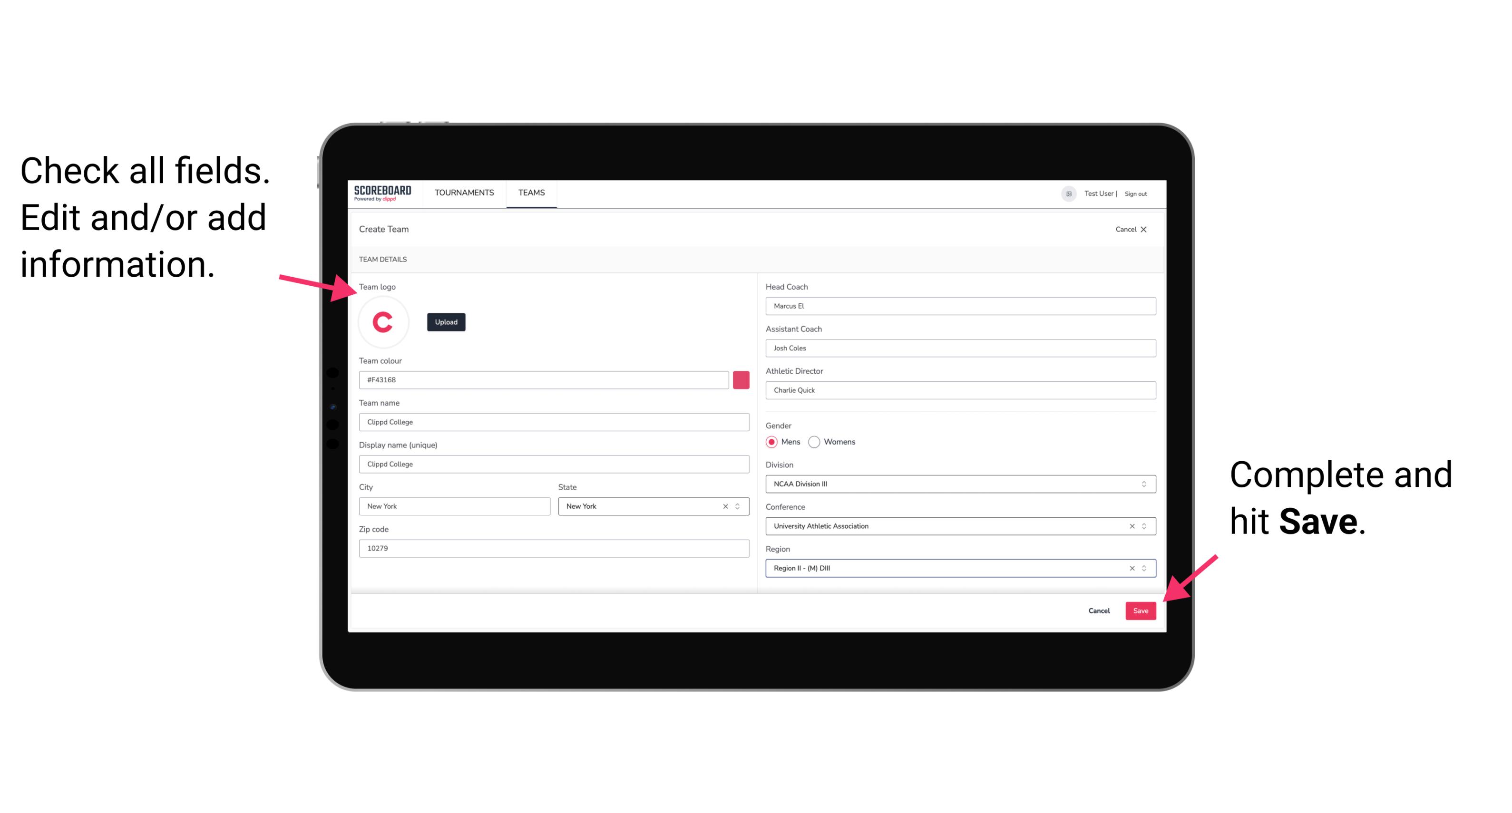Click the red C team logo icon
Image resolution: width=1512 pixels, height=813 pixels.
pos(383,321)
